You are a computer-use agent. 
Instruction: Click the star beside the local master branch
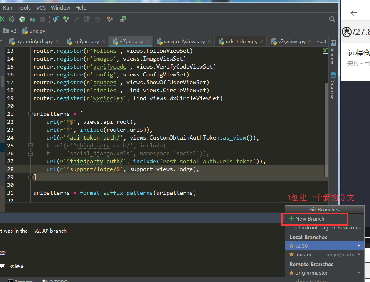(291, 255)
